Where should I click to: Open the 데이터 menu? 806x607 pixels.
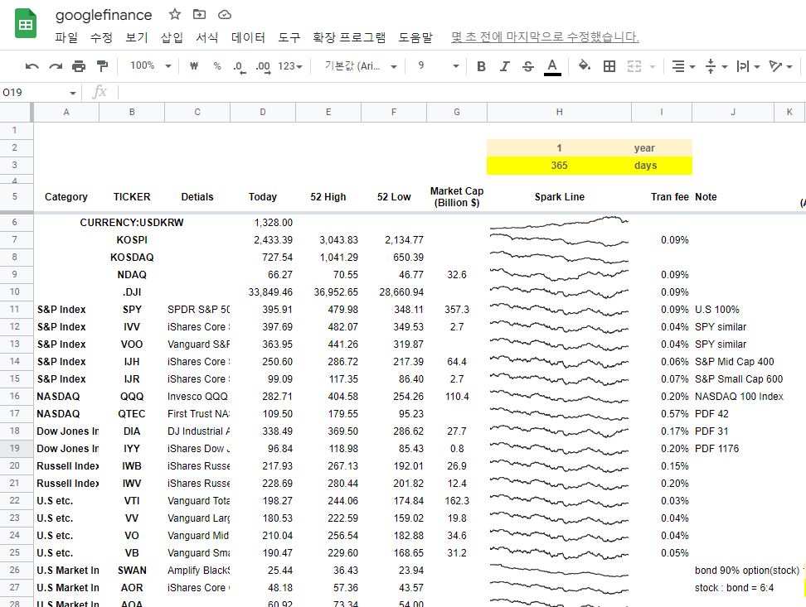coord(248,37)
